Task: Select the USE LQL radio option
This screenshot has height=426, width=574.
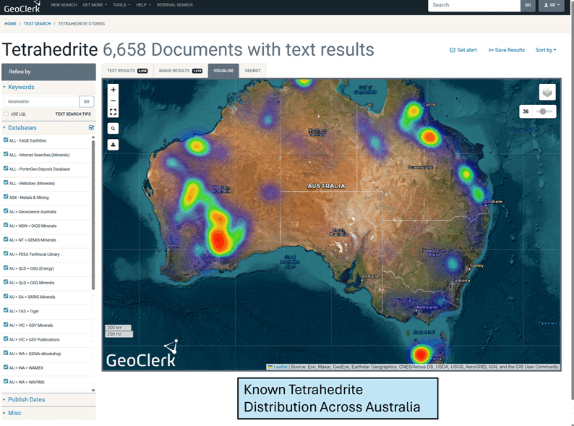Action: coord(7,114)
